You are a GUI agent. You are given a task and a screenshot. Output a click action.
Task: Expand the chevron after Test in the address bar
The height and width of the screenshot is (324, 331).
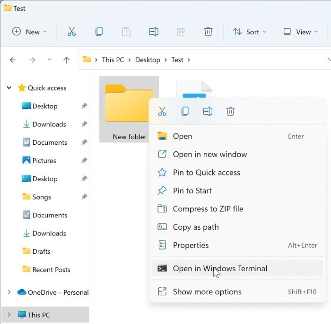point(189,60)
